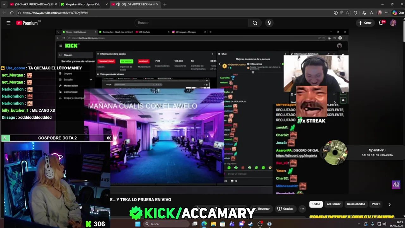This screenshot has height=228, width=405.
Task: Show more filter chips with arrow
Action: tap(389, 204)
